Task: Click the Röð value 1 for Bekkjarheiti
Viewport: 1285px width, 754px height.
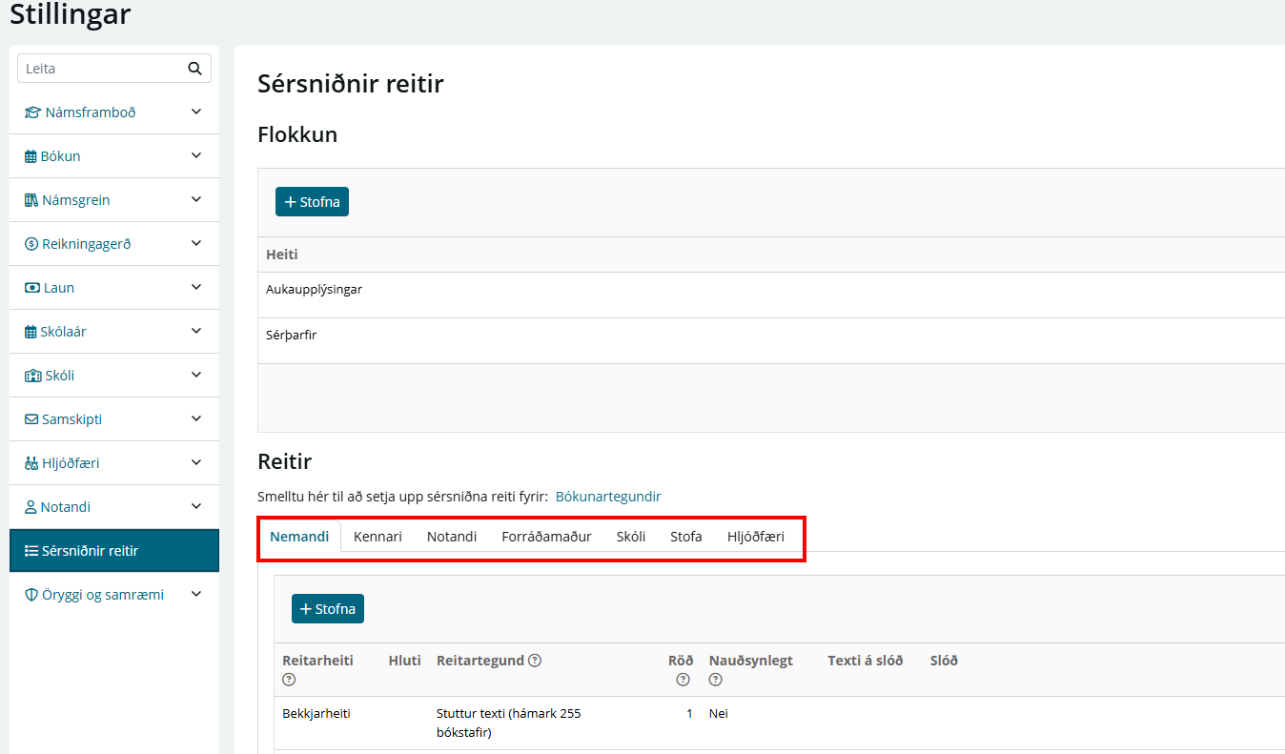Action: click(689, 713)
